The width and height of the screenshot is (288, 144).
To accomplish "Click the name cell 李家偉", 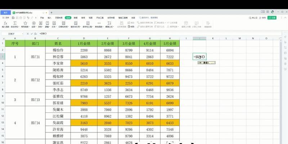I will [x=58, y=63].
